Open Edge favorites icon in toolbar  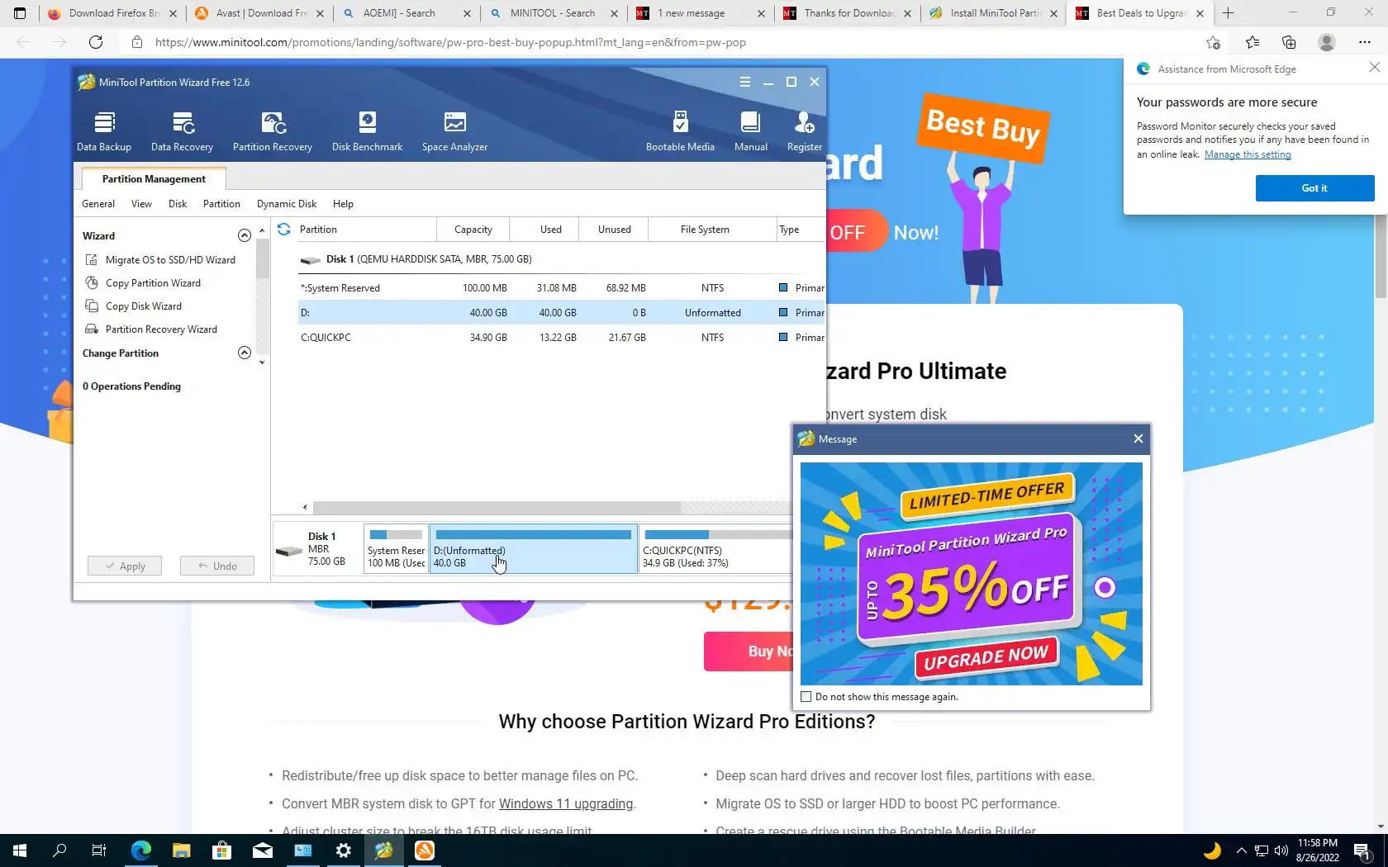(1253, 42)
